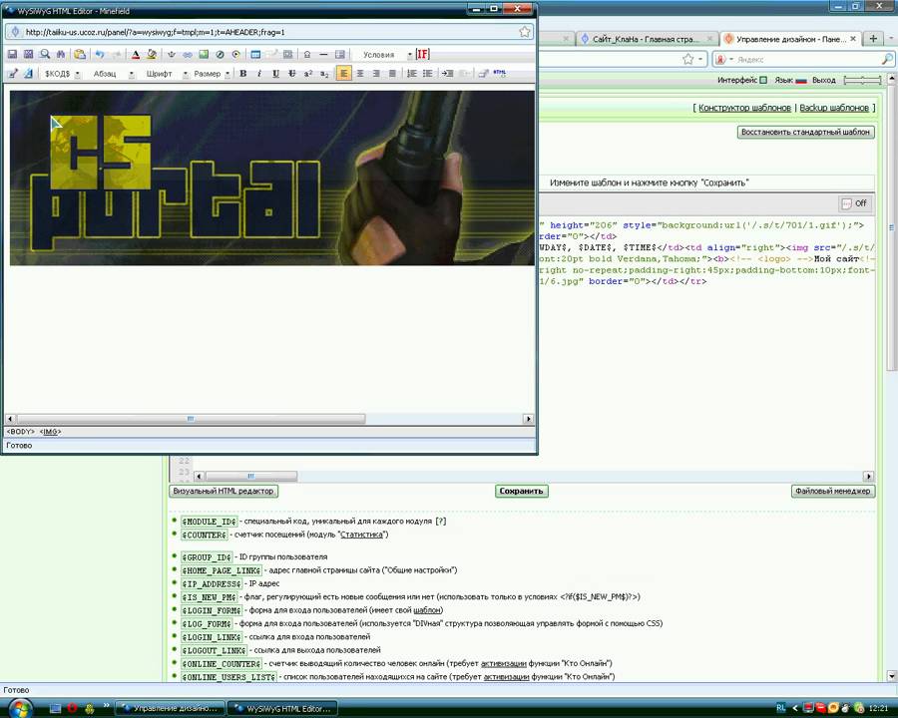Toggle superscript a² formatting

[x=308, y=73]
